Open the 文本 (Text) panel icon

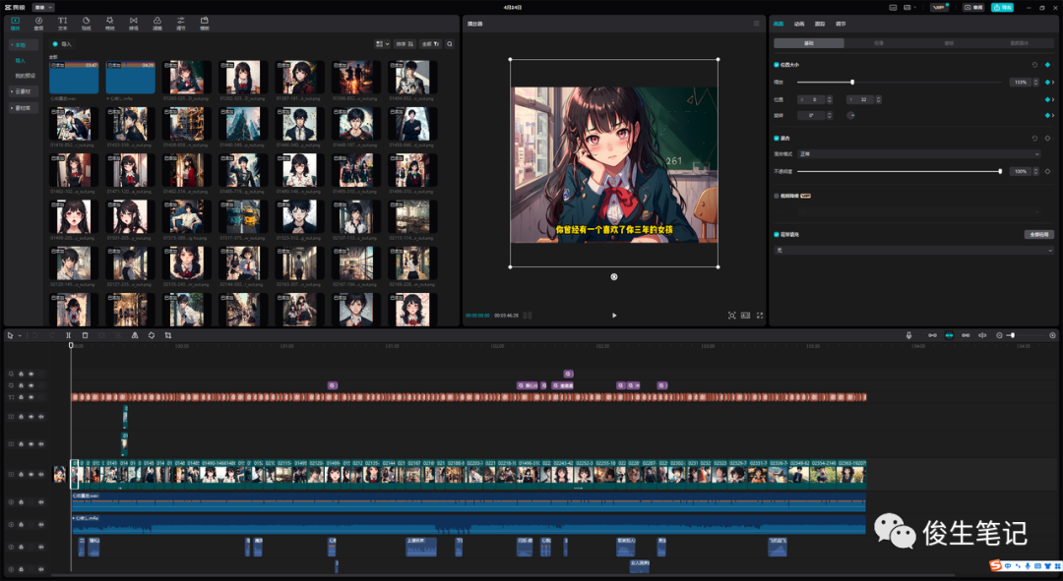pyautogui.click(x=63, y=23)
